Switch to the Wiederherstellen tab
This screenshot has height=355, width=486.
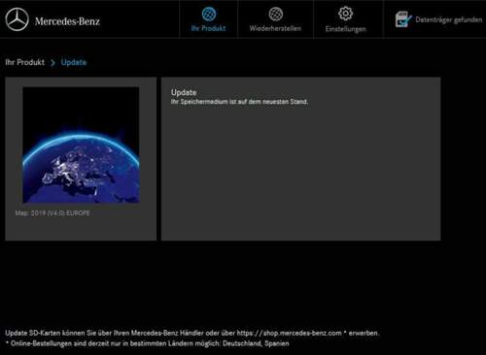pos(275,28)
